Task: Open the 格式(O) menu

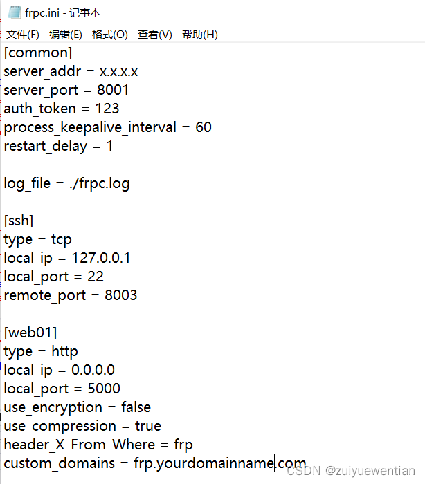Action: pos(110,35)
